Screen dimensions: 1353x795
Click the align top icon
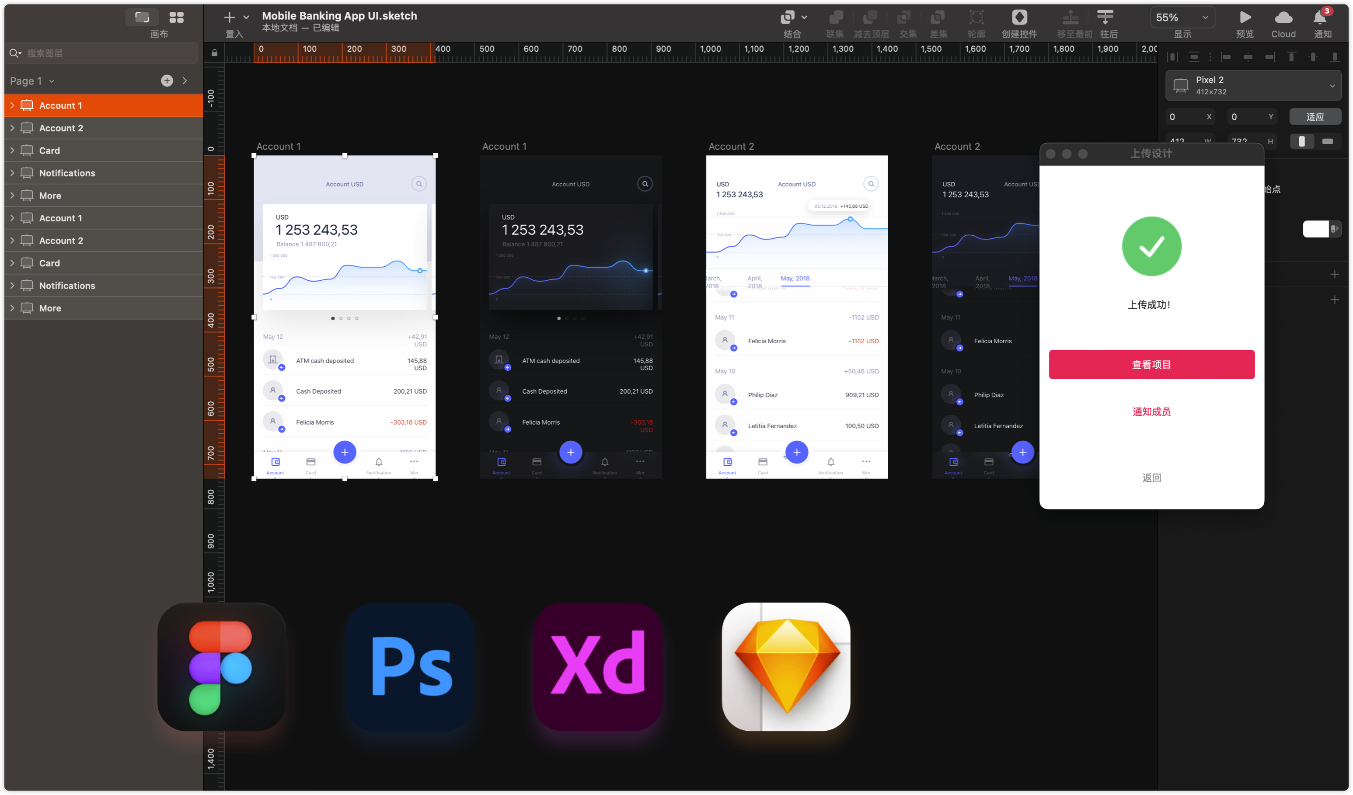tap(1291, 57)
